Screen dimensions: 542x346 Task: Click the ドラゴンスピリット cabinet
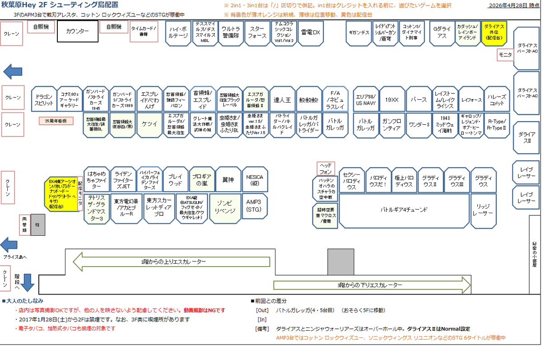44,100
